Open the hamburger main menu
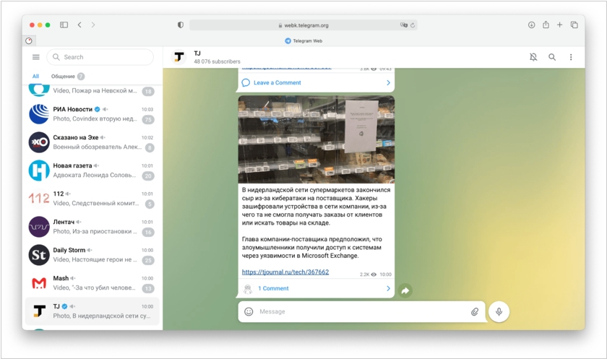 [36, 57]
